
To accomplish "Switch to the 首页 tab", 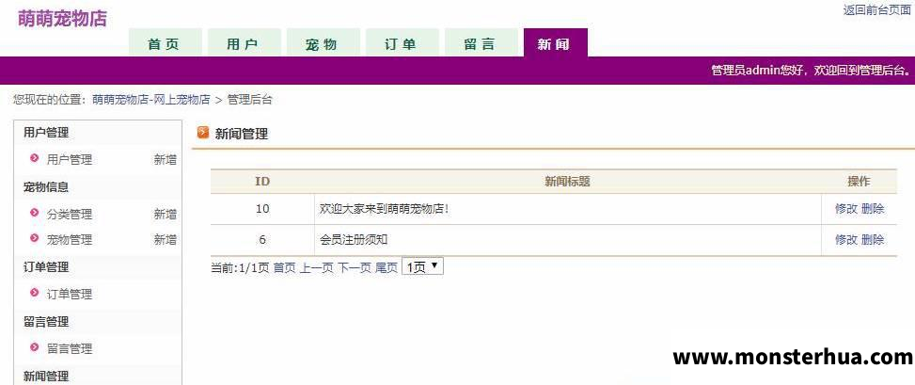I will pyautogui.click(x=165, y=43).
